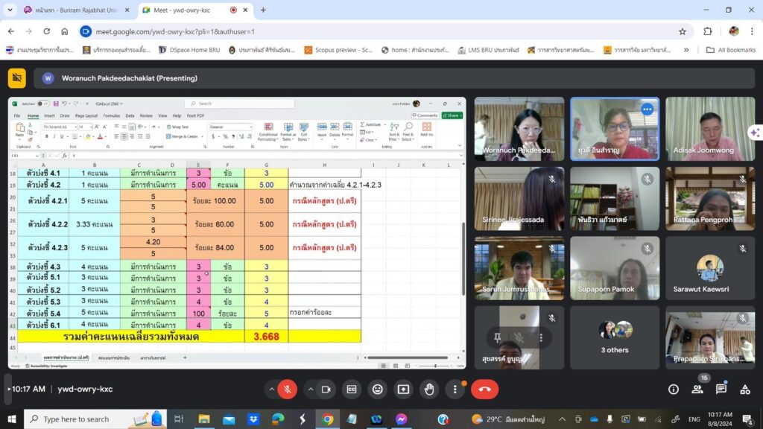This screenshot has width=763, height=429.
Task: Open DSpace Home BRU bookmark
Action: click(189, 50)
